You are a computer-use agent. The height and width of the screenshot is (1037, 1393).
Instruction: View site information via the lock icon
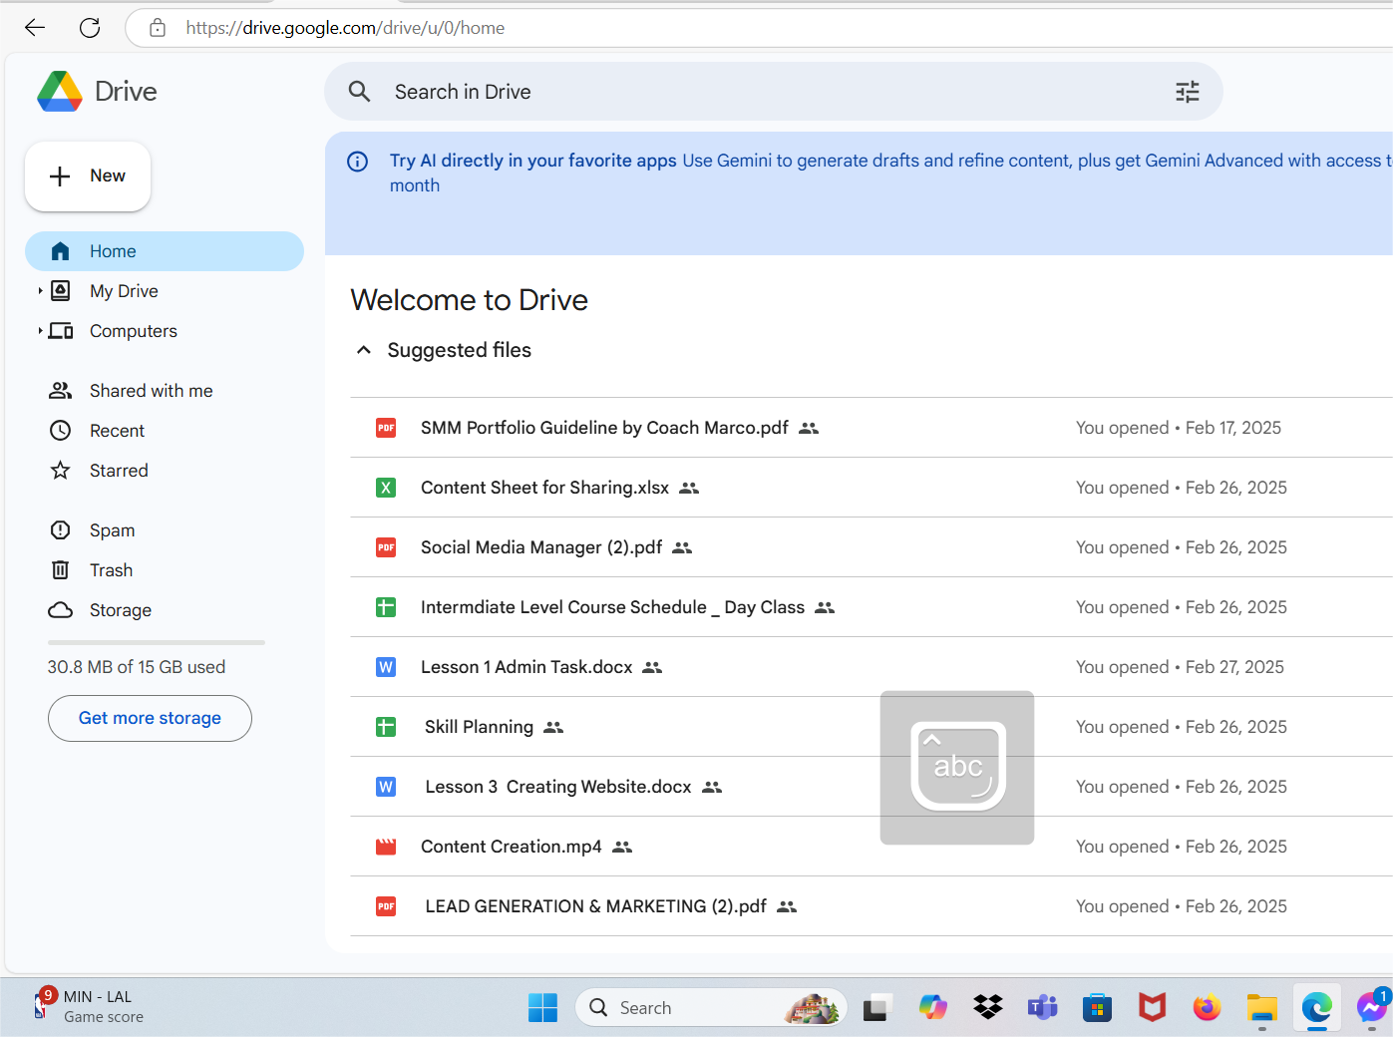coord(158,28)
